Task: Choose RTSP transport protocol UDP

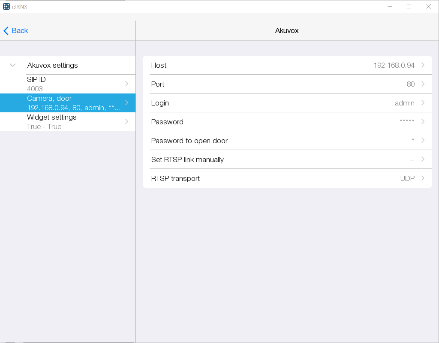Action: 407,178
